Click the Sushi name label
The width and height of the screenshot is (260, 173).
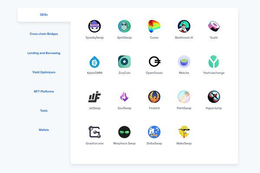click(214, 38)
